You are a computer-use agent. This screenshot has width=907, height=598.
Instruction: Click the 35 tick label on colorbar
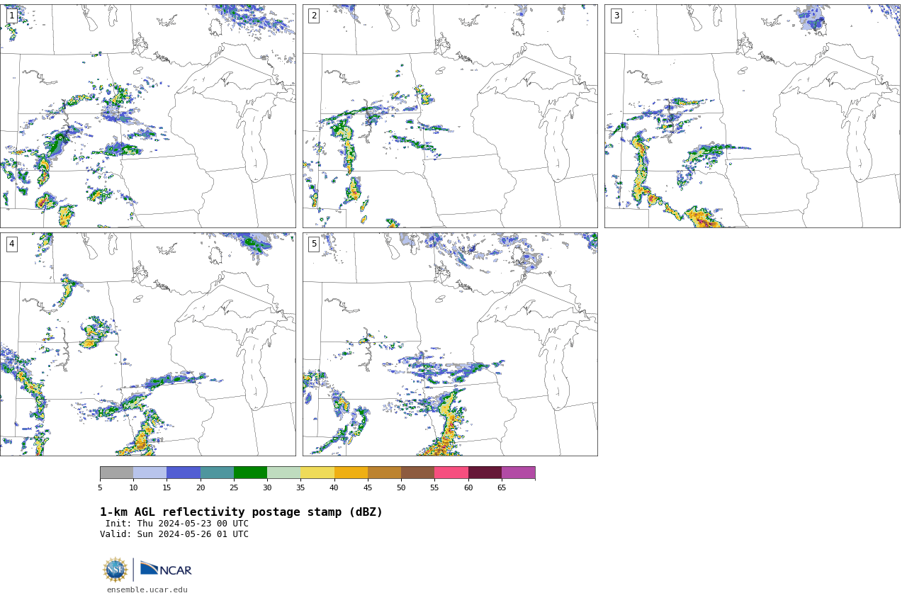coord(300,487)
